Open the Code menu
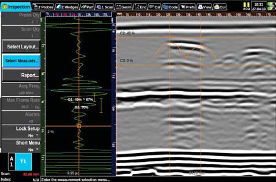Image resolution: width=276 pixels, height=182 pixels. (170, 7)
